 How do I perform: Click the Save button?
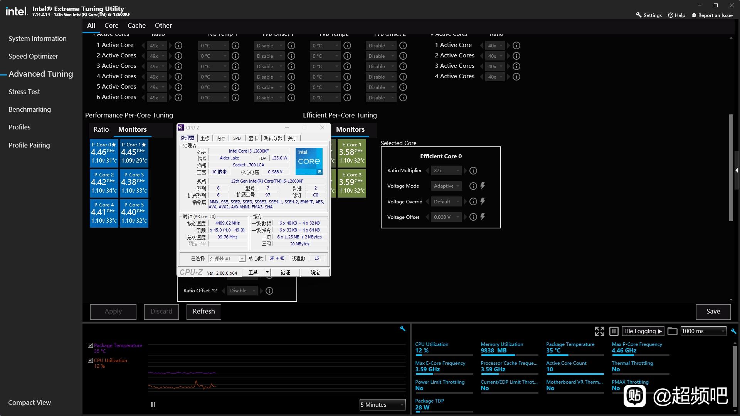713,312
